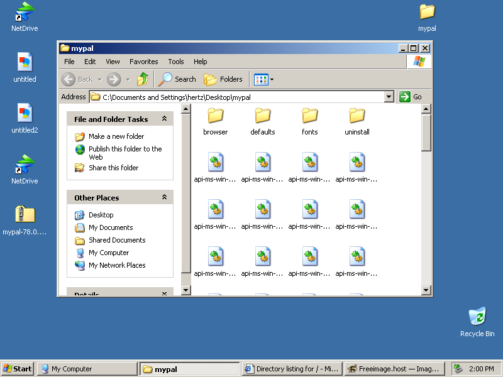Screen dimensions: 503x377
Task: Click the green Go button
Action: point(411,97)
